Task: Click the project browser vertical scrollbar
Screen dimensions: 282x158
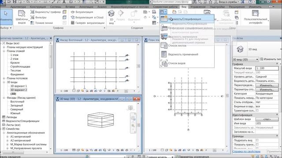Action: pyautogui.click(x=51, y=57)
